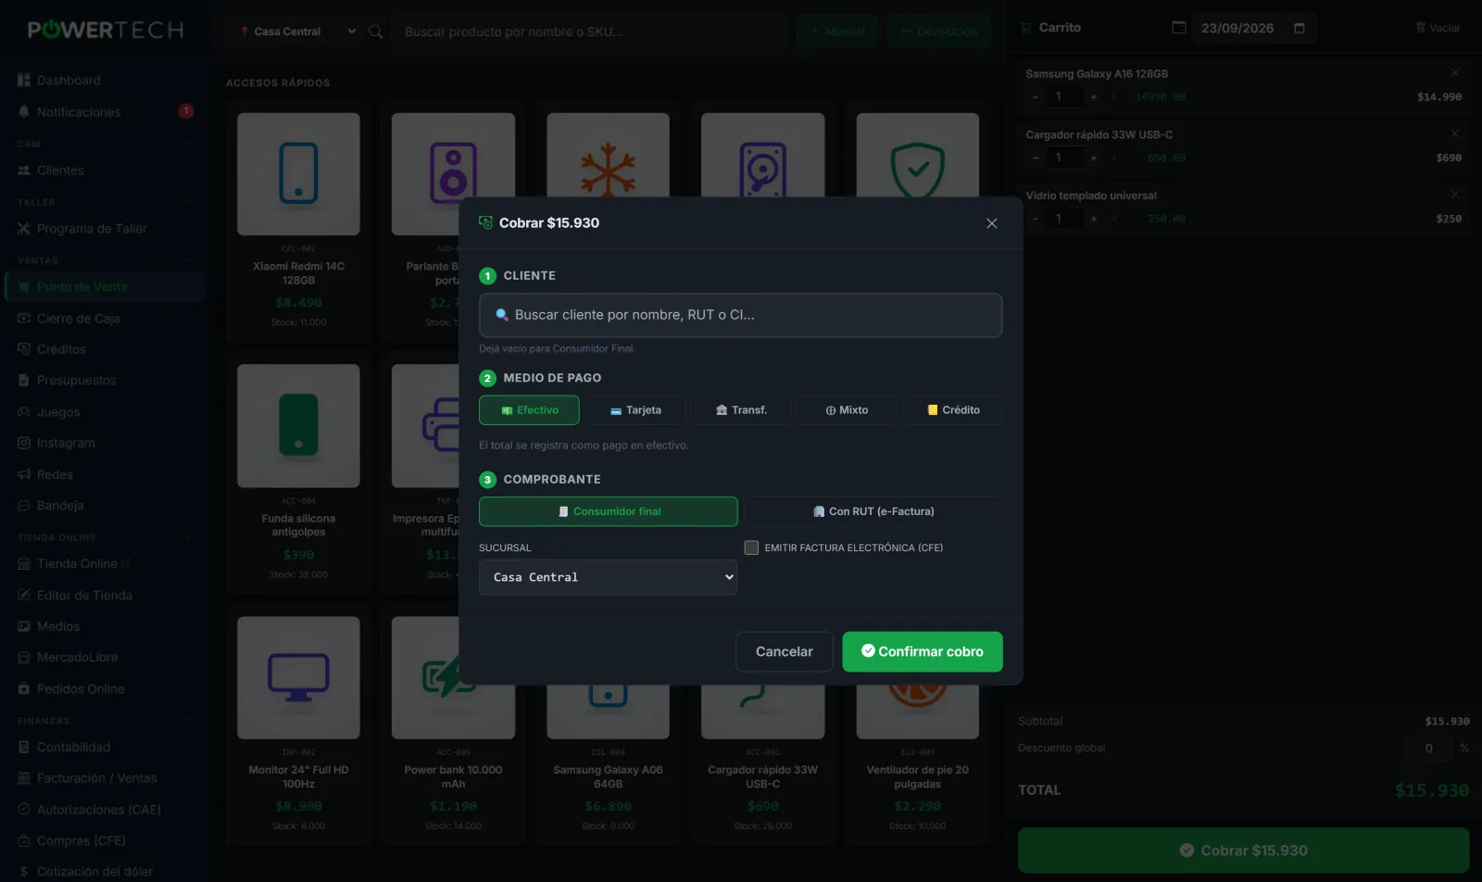Click the product search magnifier icon

click(x=376, y=31)
